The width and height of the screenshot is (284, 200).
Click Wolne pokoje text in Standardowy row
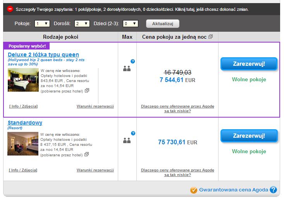pos(249,151)
